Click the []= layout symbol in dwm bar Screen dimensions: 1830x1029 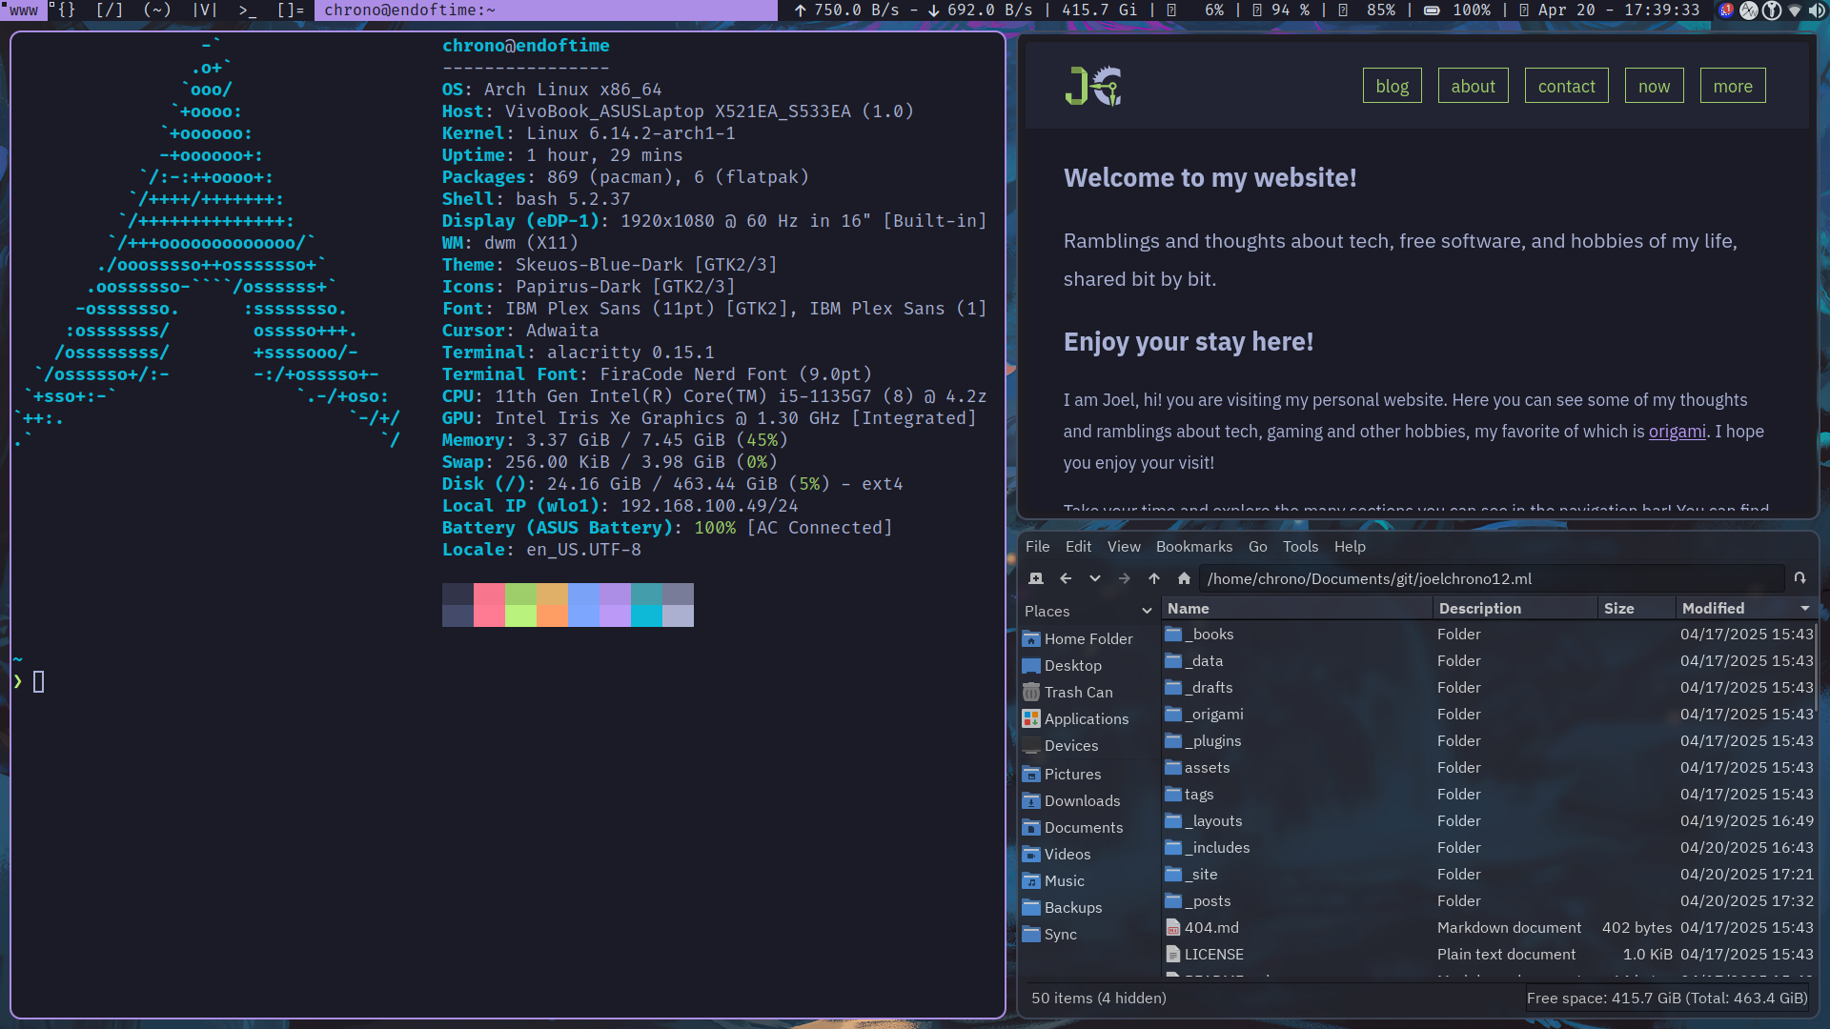click(291, 10)
